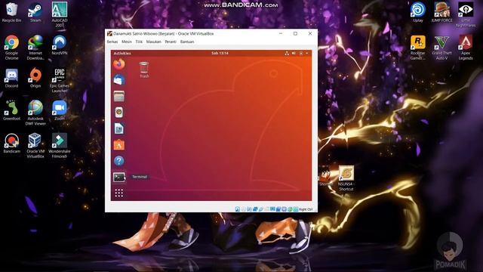The image size is (483, 272).
Task: Open the Files manager in the dock
Action: (119, 96)
